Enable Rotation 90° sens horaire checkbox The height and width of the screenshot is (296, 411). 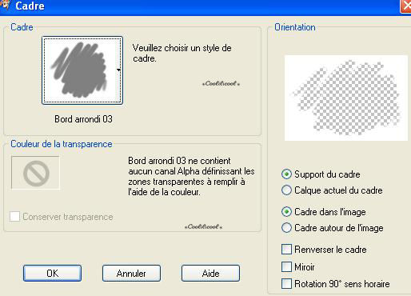(x=286, y=284)
